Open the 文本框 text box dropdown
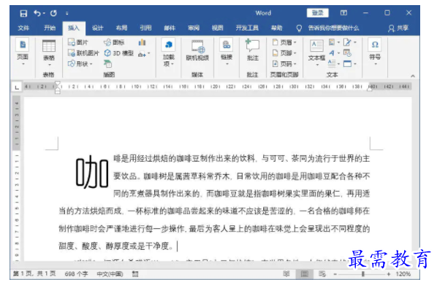Screen dimensions: 437x282 click(317, 52)
